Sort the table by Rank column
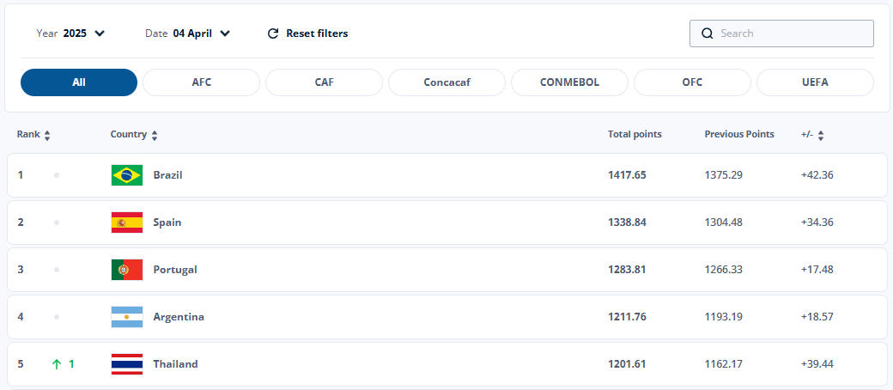Image resolution: width=893 pixels, height=390 pixels. point(47,135)
